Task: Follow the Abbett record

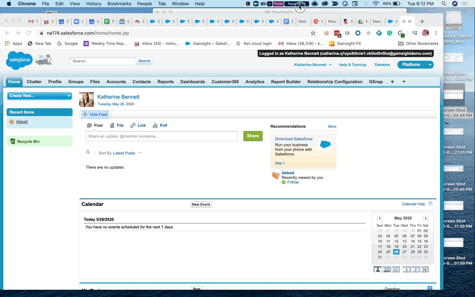Action: pos(293,182)
